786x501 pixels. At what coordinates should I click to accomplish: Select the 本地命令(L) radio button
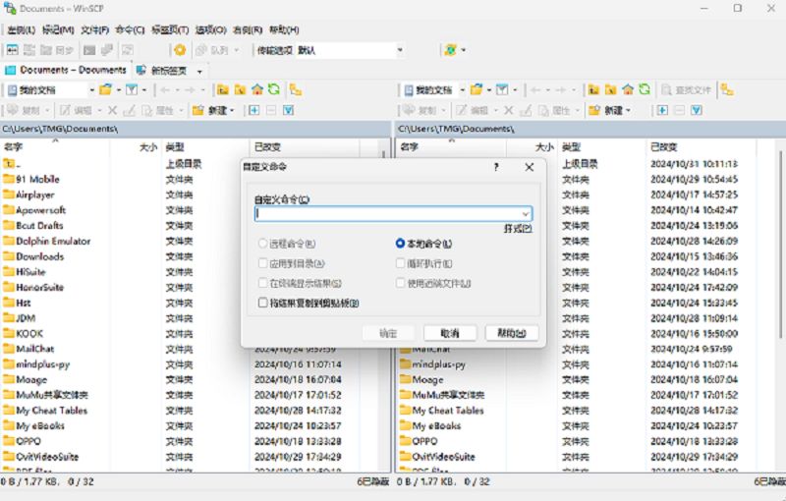pyautogui.click(x=400, y=244)
